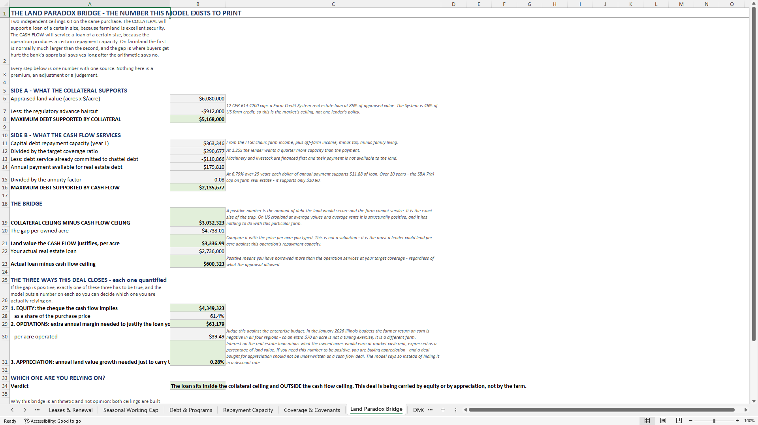Select collateral ceiling cell $5,168,000
This screenshot has width=758, height=425.
pos(198,119)
